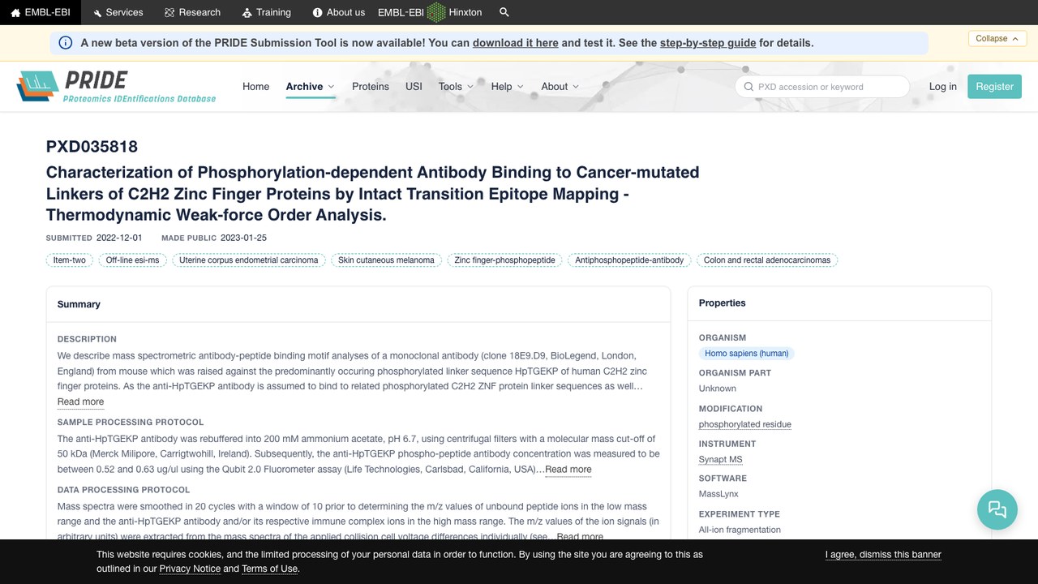The width and height of the screenshot is (1038, 584).
Task: Click the Homo sapiens (human) organism tag
Action: pos(747,354)
